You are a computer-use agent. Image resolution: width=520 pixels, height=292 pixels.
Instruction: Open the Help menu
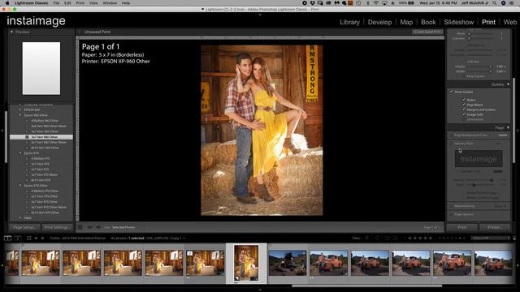(126, 3)
